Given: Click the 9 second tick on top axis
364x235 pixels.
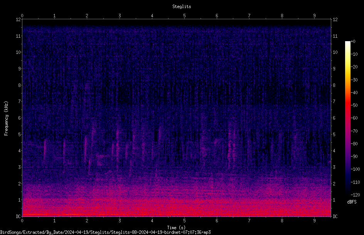Looking at the screenshot, I should pos(314,16).
